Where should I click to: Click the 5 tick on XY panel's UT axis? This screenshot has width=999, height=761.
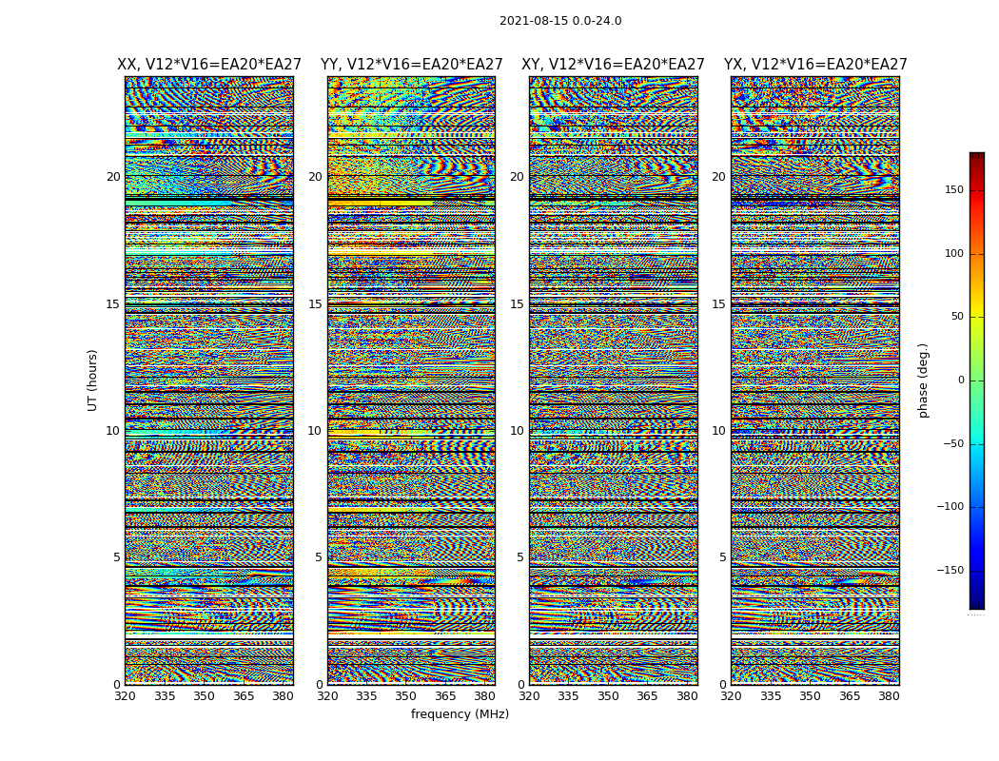[520, 557]
